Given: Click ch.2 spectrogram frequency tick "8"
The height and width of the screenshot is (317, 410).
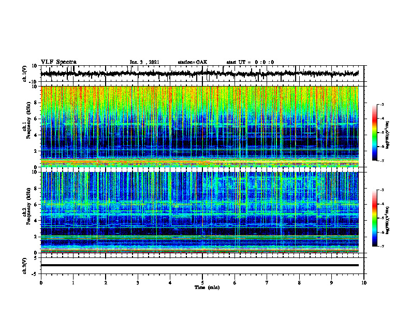Looking at the screenshot, I should tap(36, 189).
